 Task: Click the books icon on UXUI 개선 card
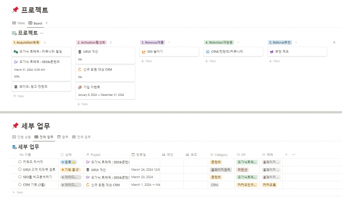point(79,51)
